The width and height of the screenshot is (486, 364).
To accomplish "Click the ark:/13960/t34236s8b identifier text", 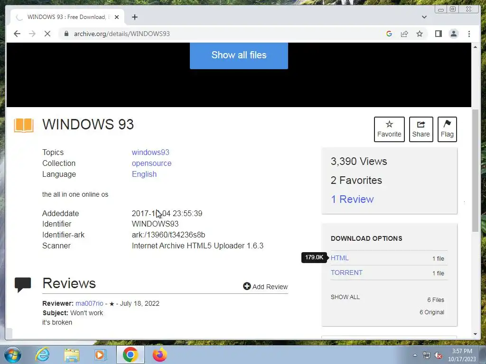I will 168,235.
